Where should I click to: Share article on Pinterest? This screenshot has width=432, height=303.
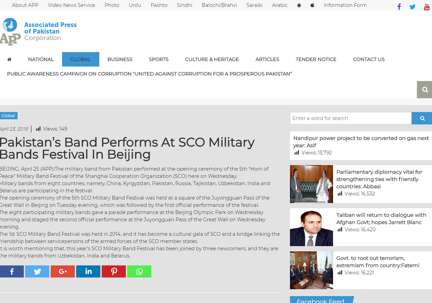(x=114, y=272)
